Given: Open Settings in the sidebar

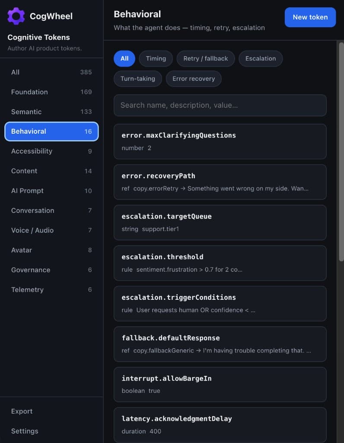Looking at the screenshot, I should tap(51, 431).
